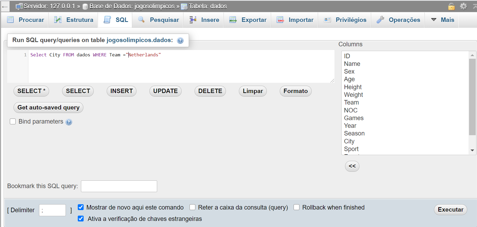Screen dimensions: 477x227
Task: Insert selected column with << button
Action: click(352, 166)
